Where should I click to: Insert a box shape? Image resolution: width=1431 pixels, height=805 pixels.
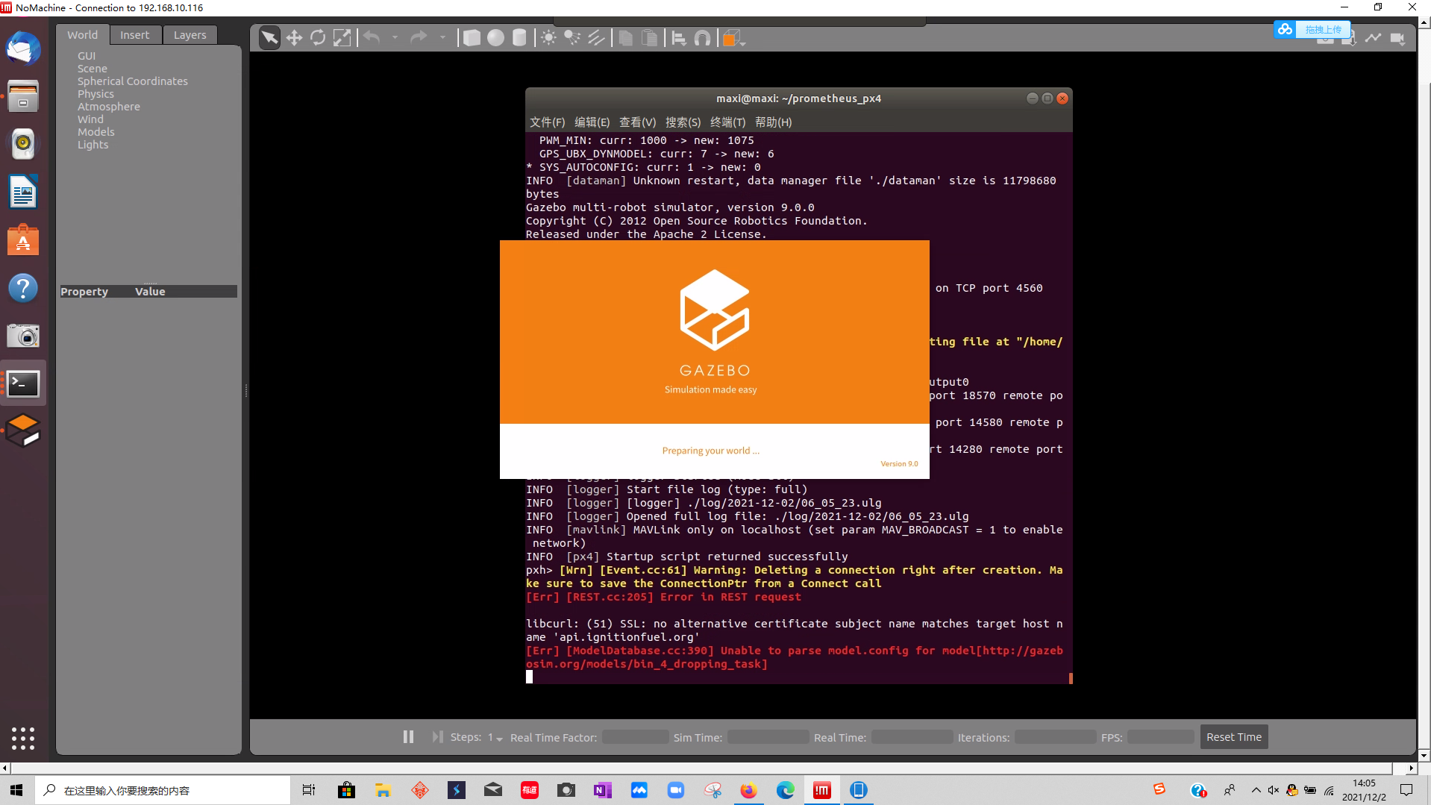coord(472,38)
